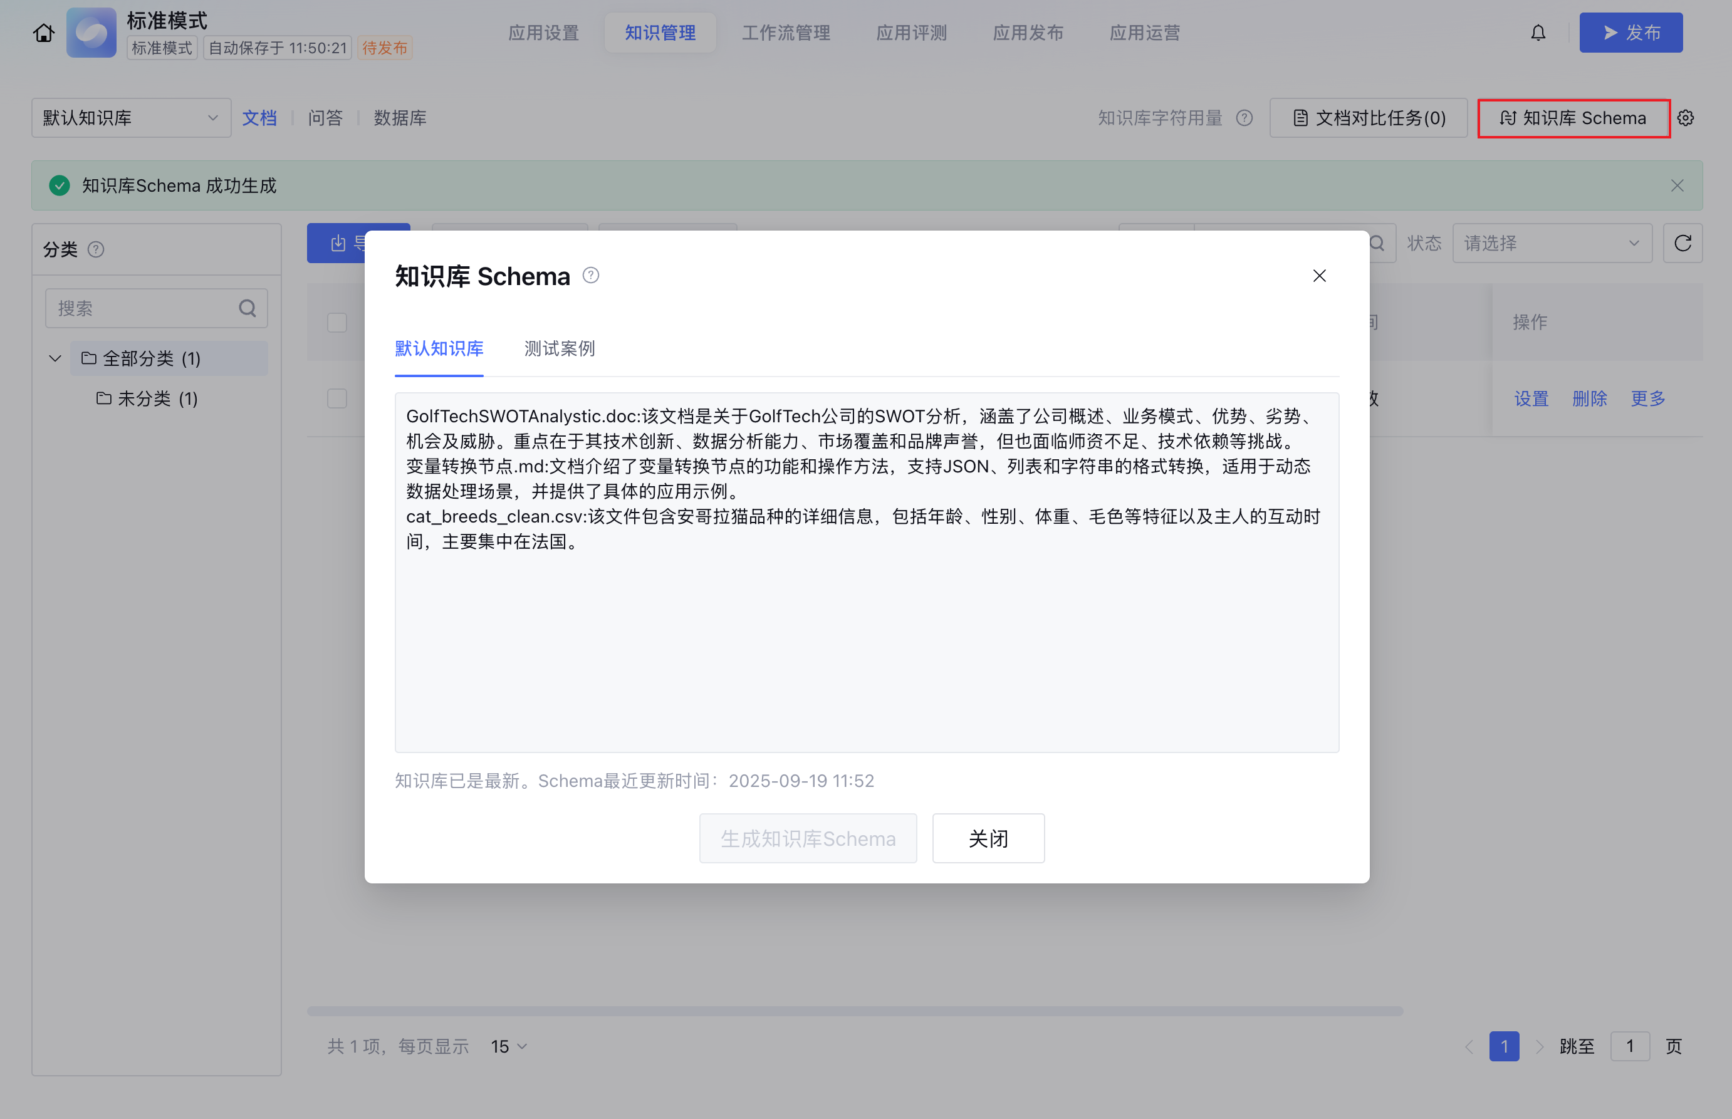Click the home icon at top left
Image resolution: width=1732 pixels, height=1119 pixels.
point(44,33)
